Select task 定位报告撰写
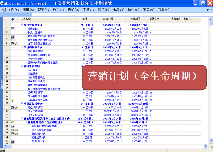The height and width of the screenshot is (152, 213). tap(35, 108)
